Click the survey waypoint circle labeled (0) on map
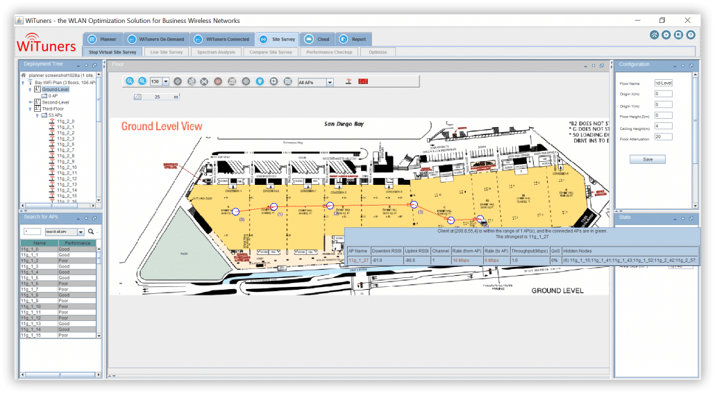 pos(236,212)
